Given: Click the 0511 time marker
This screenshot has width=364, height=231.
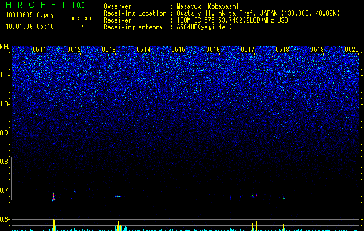Looking at the screenshot, I should (x=39, y=50).
